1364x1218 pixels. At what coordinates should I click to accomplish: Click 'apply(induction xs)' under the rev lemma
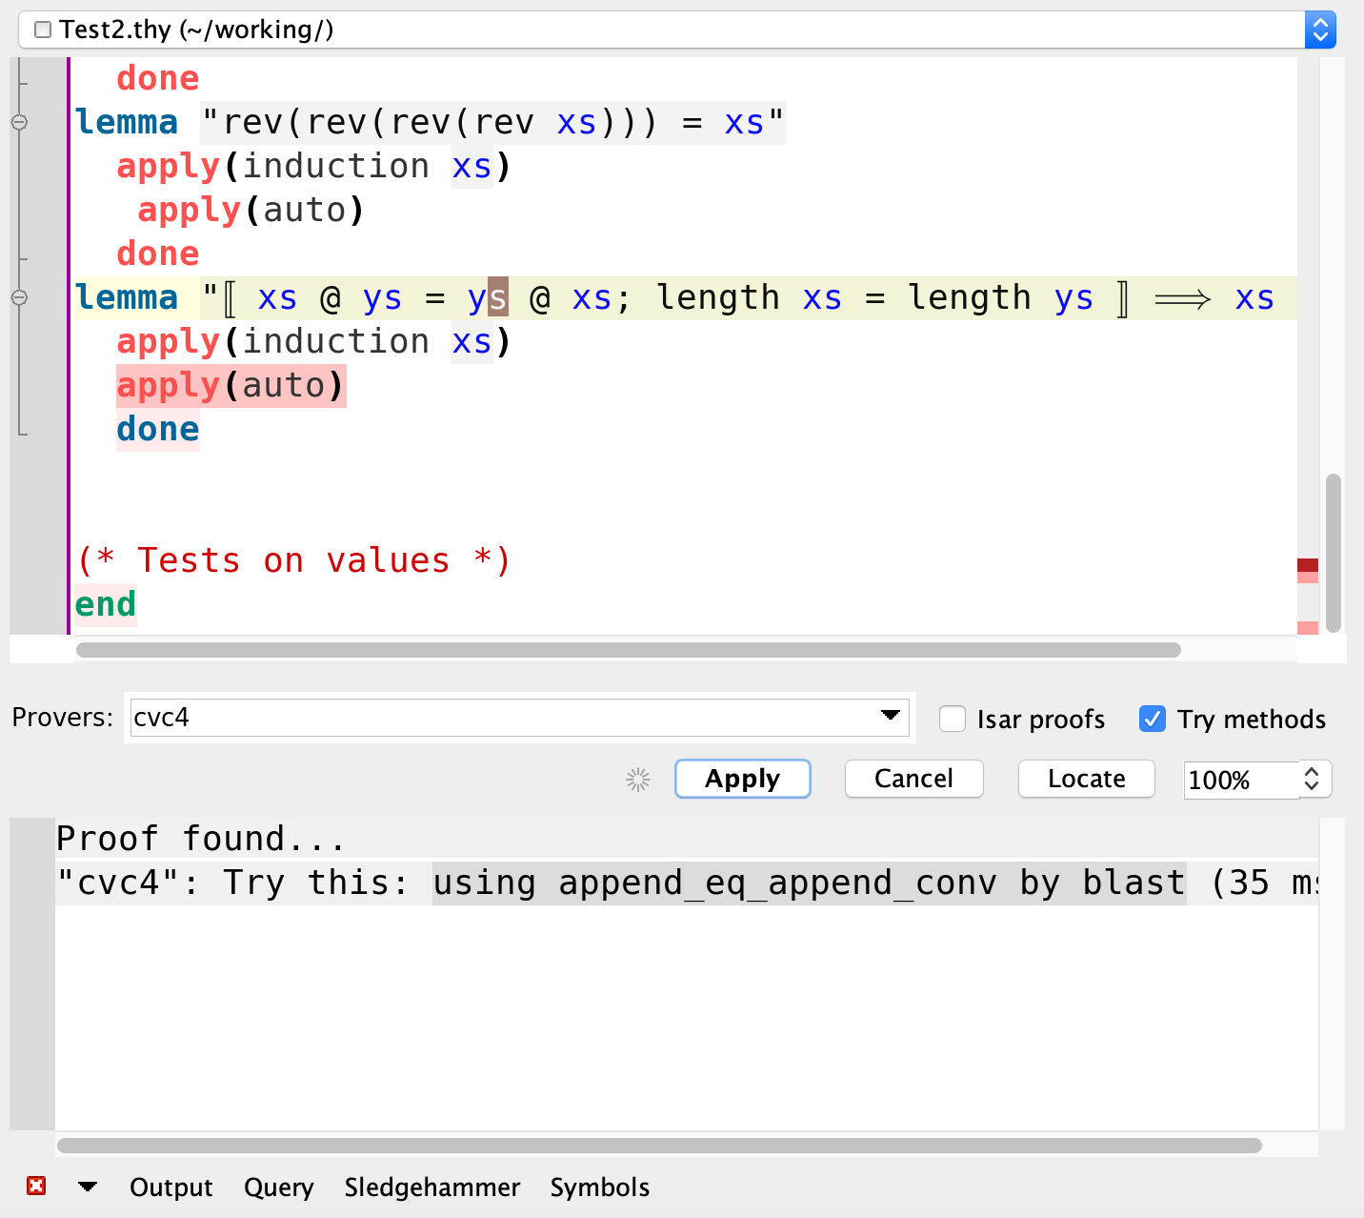[314, 167]
